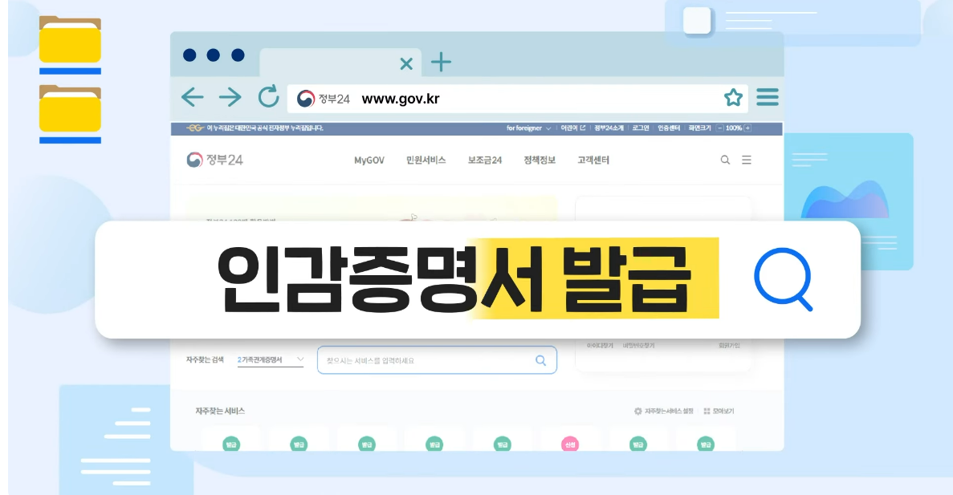Click the back arrow in the browser toolbar
Image resolution: width=953 pixels, height=495 pixels.
point(193,96)
